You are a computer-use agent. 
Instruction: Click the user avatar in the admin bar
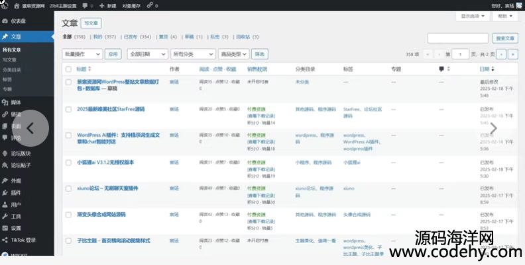coord(519,6)
